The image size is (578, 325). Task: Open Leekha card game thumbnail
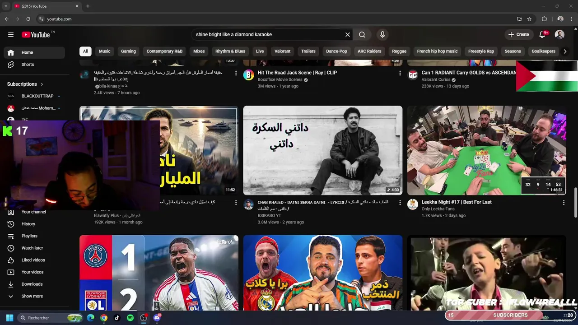487,150
